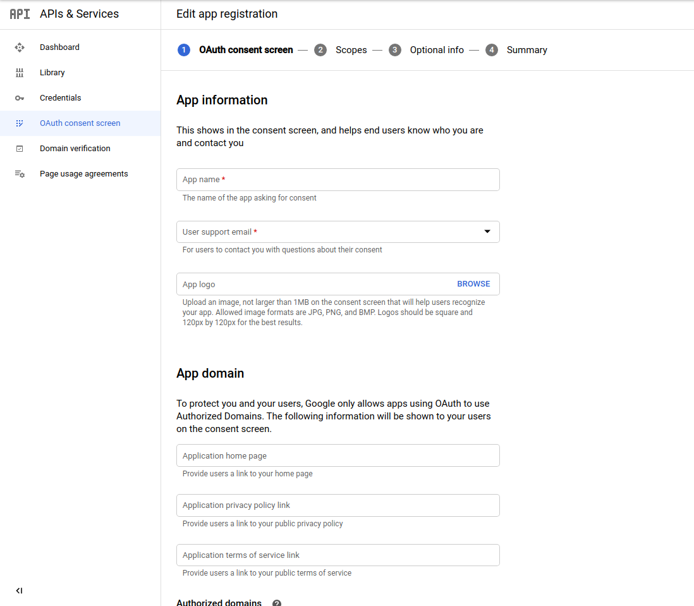Viewport: 694px width, 606px height.
Task: Select the OAuth consent screen icon
Action: [20, 123]
